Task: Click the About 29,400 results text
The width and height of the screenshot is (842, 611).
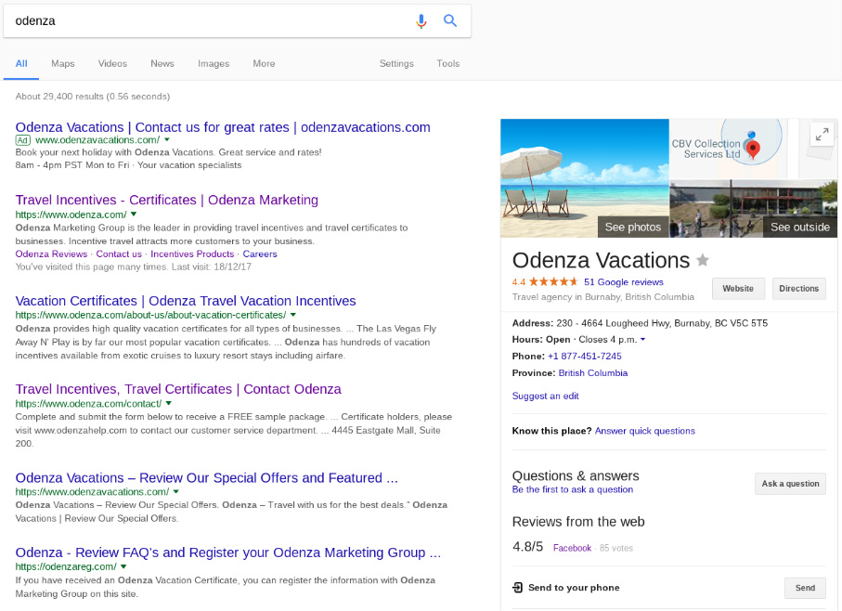Action: (x=92, y=96)
